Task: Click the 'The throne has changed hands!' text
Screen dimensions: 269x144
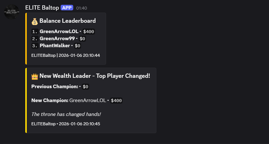Action: click(x=66, y=114)
